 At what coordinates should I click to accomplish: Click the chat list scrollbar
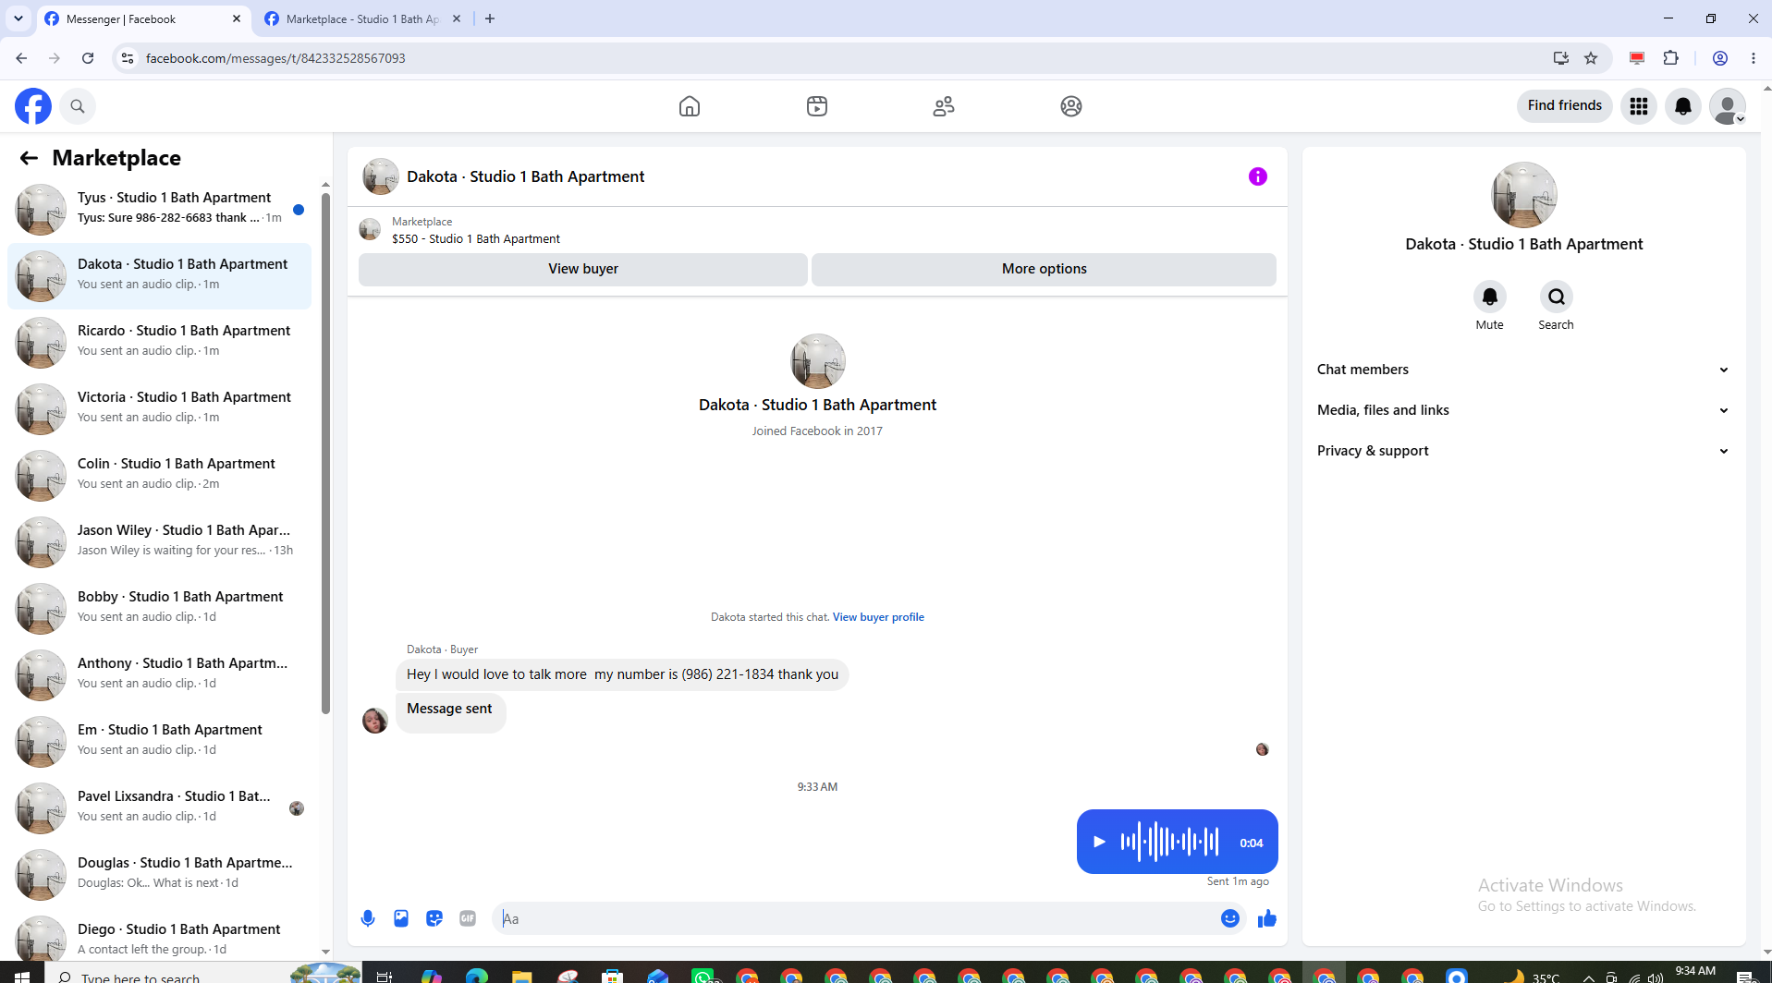click(325, 453)
